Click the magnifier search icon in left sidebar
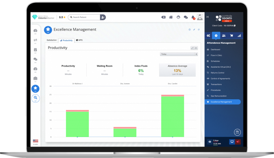The width and height of the screenshot is (274, 158). click(x=35, y=98)
